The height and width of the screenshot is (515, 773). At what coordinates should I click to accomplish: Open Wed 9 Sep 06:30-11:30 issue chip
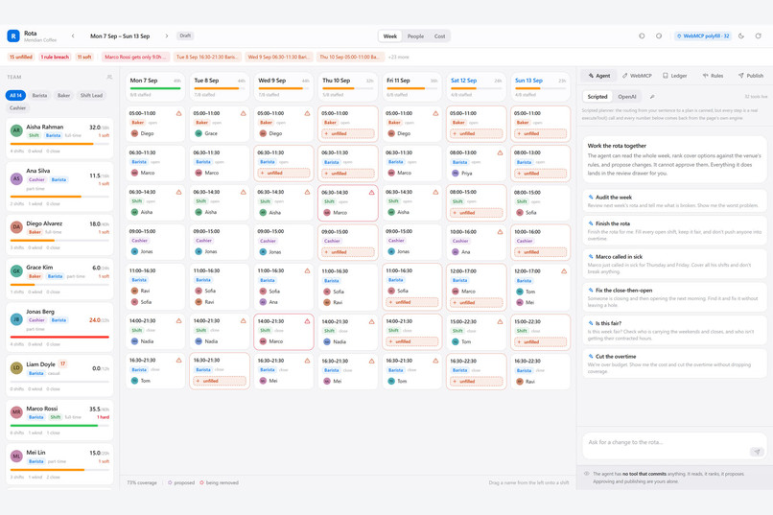click(x=278, y=58)
